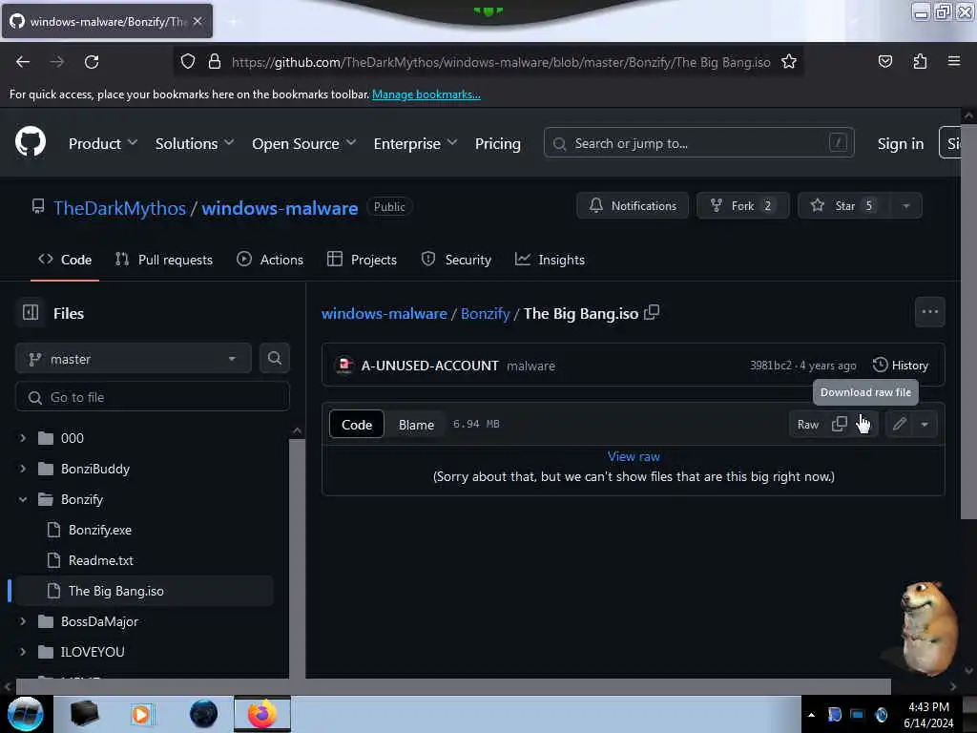Click the A-UNUSED-ACCOUNT avatar
977x733 pixels.
pyautogui.click(x=343, y=366)
